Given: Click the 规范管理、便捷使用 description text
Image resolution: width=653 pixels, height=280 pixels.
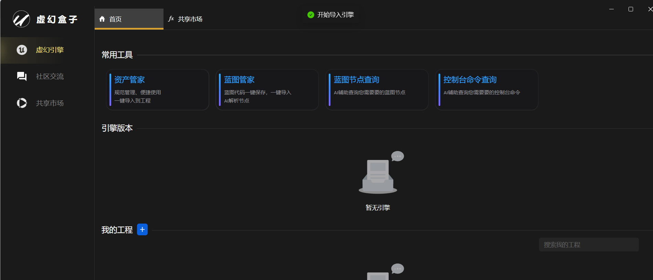Looking at the screenshot, I should pyautogui.click(x=138, y=92).
